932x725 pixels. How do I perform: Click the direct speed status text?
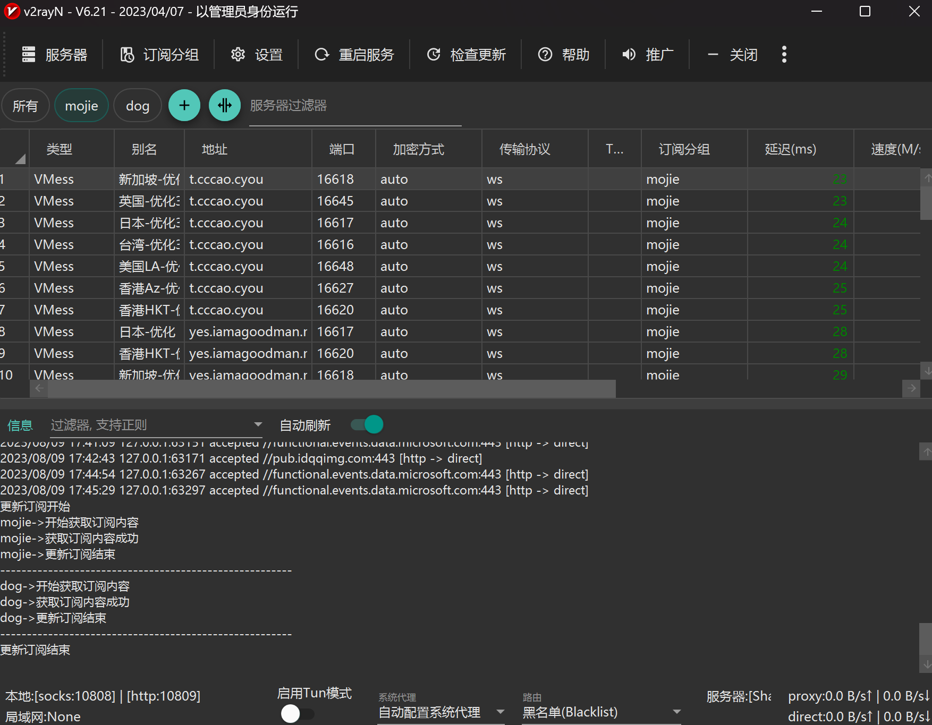coord(859,717)
